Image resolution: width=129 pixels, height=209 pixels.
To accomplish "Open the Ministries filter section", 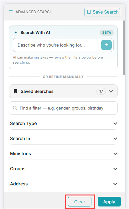I will point(63,154).
